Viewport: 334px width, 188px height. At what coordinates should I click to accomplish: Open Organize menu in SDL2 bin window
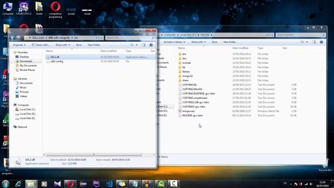[x=19, y=45]
